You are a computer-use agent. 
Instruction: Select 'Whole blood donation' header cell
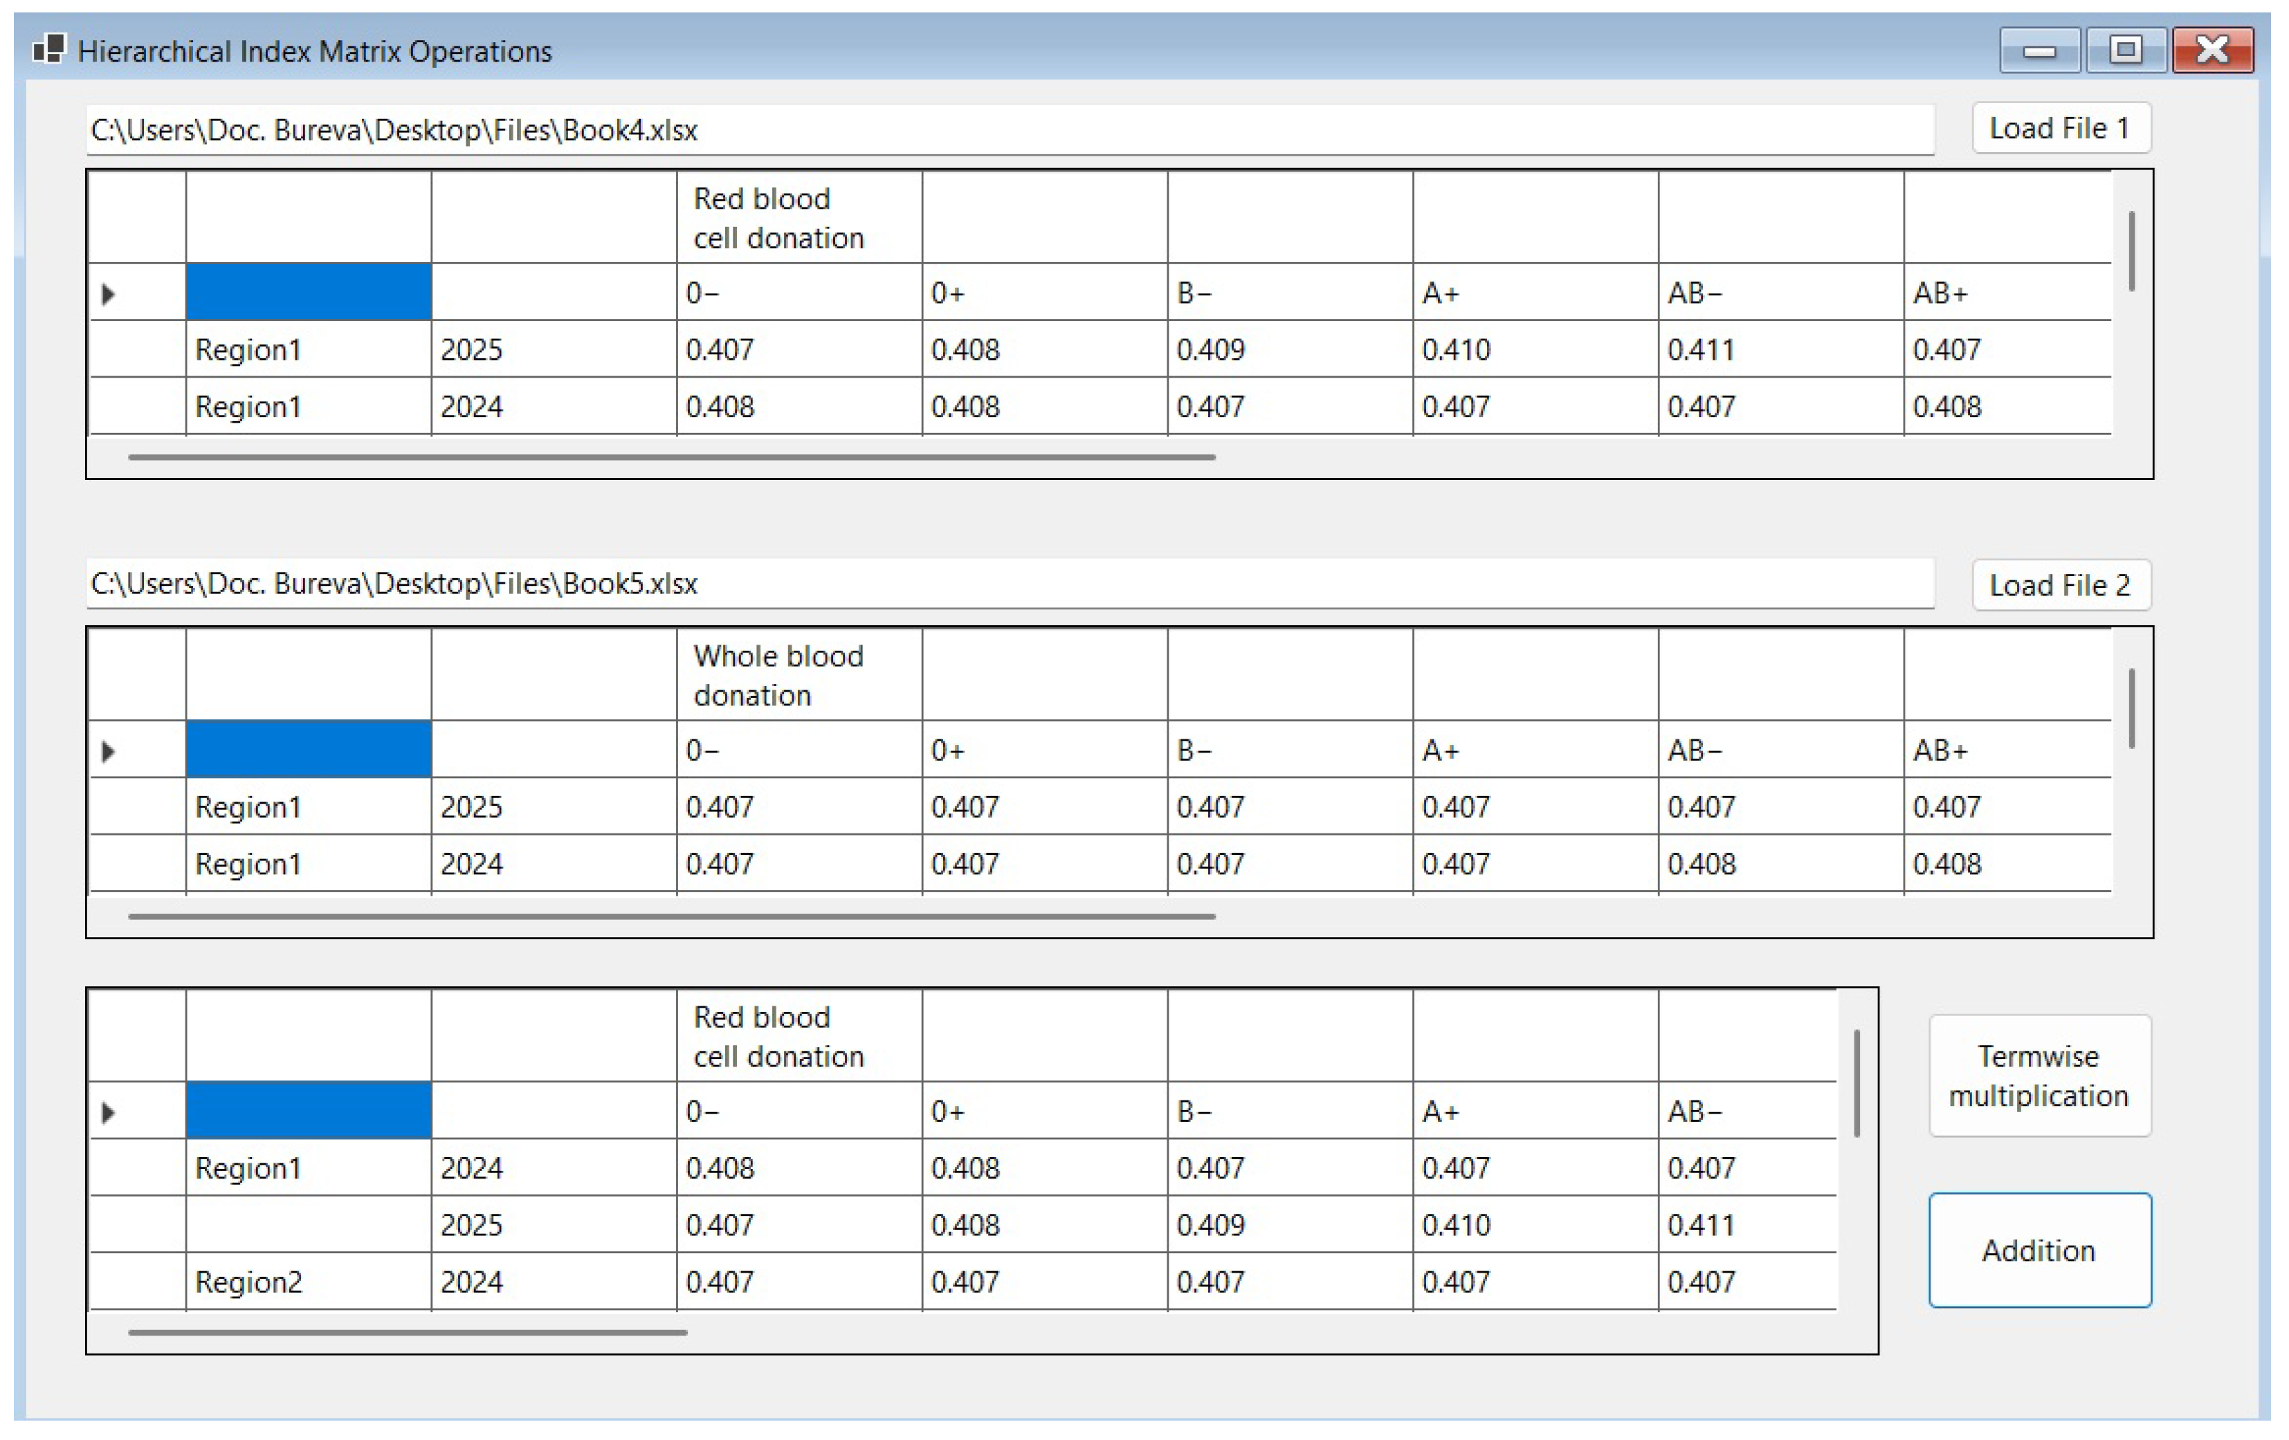point(799,675)
